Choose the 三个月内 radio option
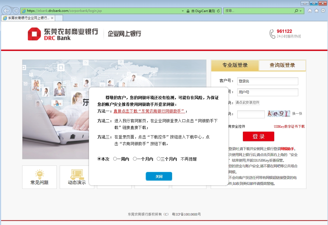Image resolution: width=328 pixels, height=225 pixels. coord(159,159)
